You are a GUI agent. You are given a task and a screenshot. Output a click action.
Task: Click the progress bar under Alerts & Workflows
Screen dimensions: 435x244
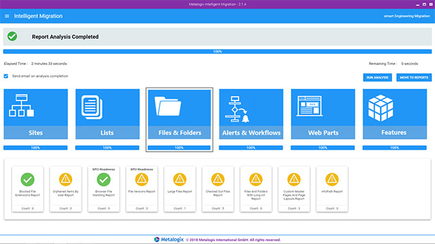point(251,148)
